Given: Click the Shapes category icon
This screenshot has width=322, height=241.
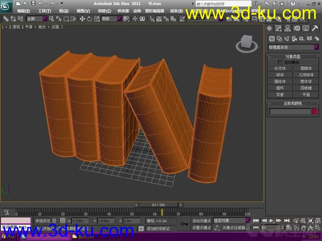Looking at the screenshot, I should point(279,39).
